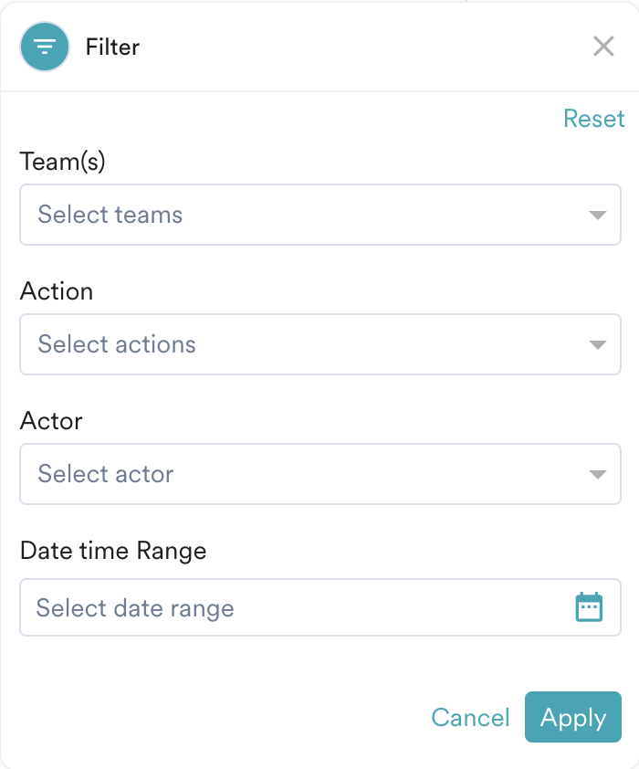Close the Filter panel with X
639x769 pixels.
tap(603, 47)
